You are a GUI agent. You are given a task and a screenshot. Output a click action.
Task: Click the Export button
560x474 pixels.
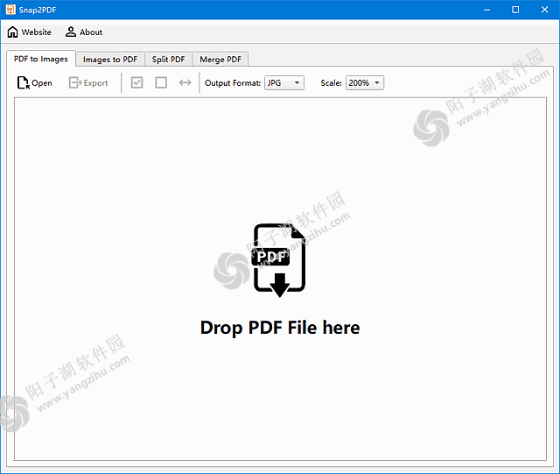[x=88, y=83]
